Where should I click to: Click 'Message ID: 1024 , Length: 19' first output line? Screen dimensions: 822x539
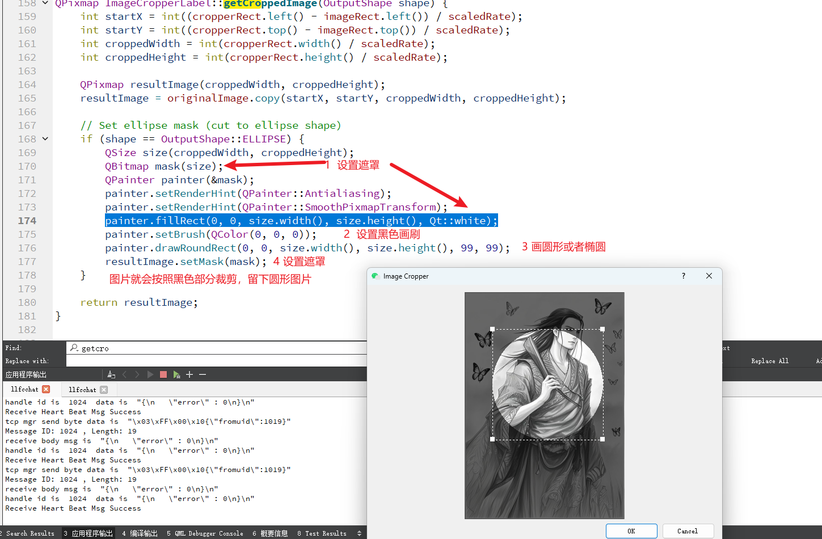pyautogui.click(x=71, y=431)
